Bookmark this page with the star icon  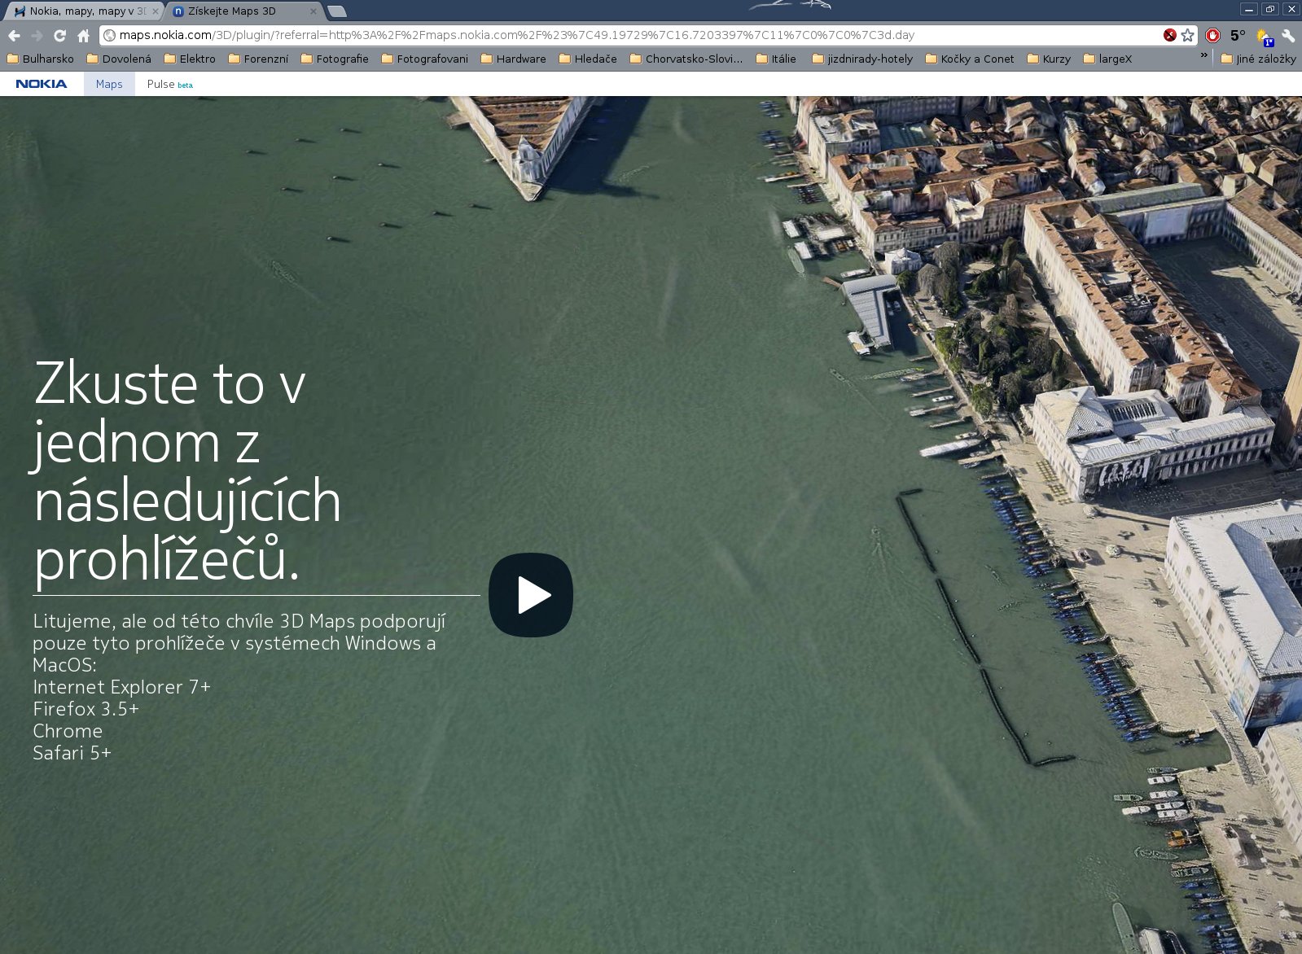click(x=1188, y=35)
